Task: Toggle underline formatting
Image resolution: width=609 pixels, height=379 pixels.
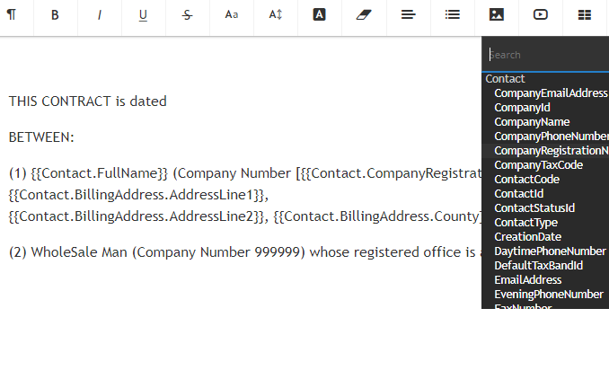Action: pyautogui.click(x=143, y=14)
